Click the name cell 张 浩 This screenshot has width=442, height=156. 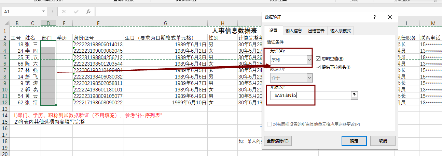click(32, 102)
